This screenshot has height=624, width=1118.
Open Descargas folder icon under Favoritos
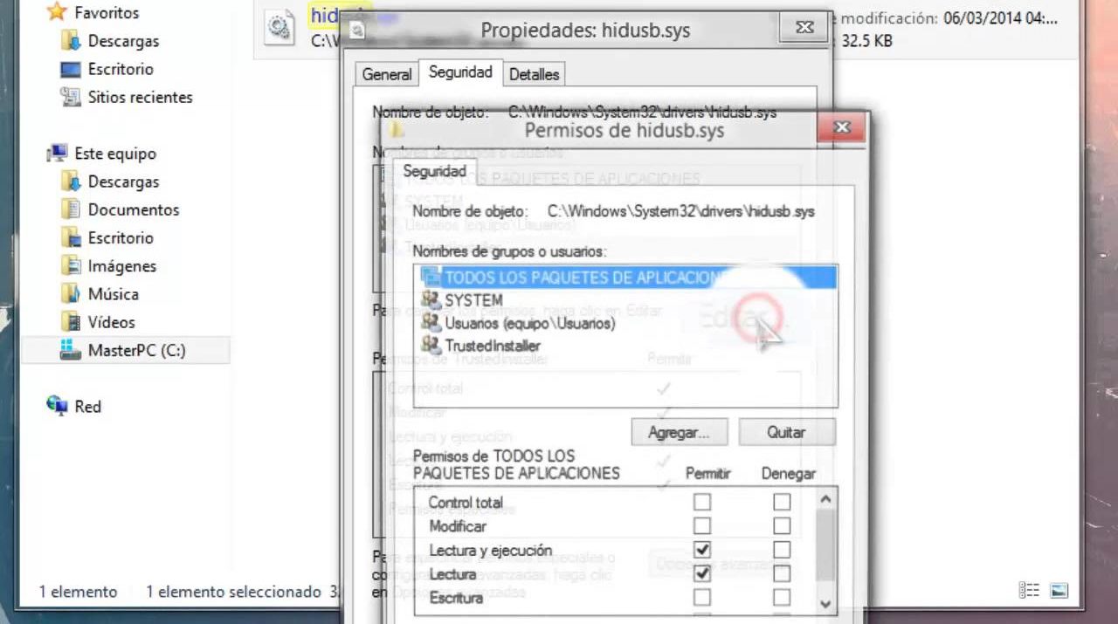pyautogui.click(x=71, y=41)
